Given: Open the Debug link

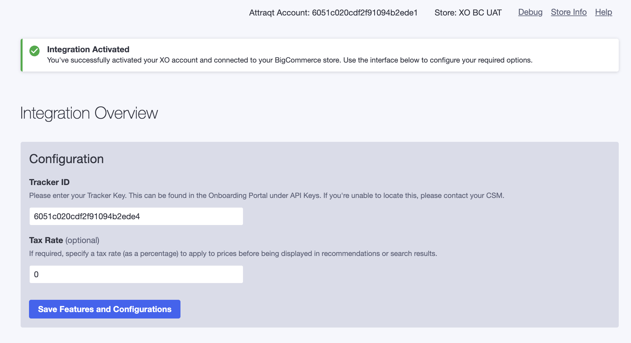Looking at the screenshot, I should pyautogui.click(x=530, y=12).
